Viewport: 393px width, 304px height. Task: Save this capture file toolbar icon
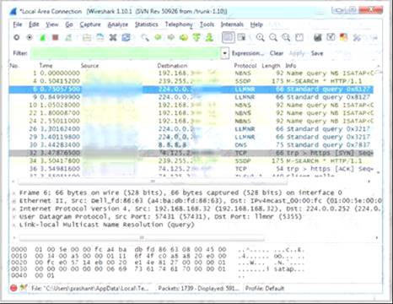[100, 37]
